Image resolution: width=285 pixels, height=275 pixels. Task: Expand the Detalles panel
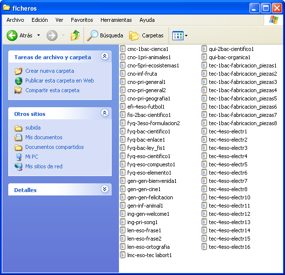[x=105, y=189]
